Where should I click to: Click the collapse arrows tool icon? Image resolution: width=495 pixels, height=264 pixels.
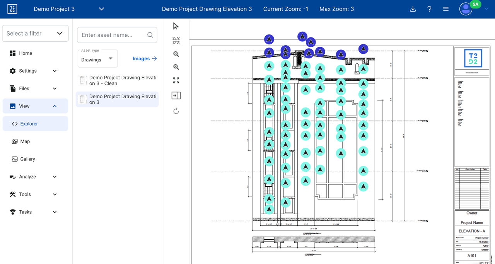coord(176,41)
